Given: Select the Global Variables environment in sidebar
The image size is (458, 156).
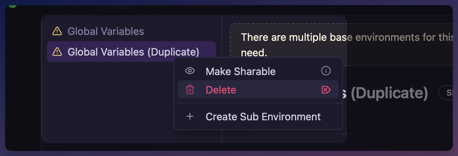Looking at the screenshot, I should click(x=106, y=31).
